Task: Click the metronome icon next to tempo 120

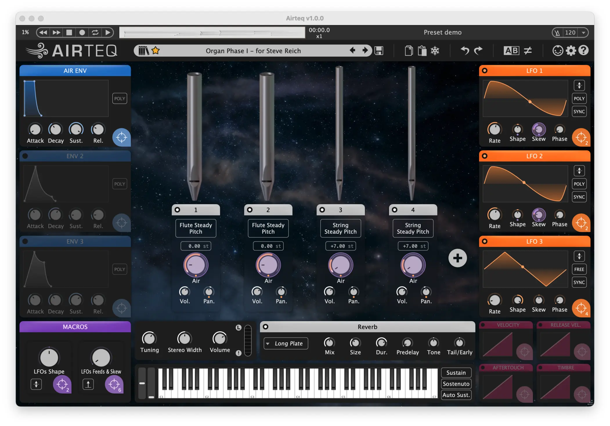Action: tap(557, 32)
